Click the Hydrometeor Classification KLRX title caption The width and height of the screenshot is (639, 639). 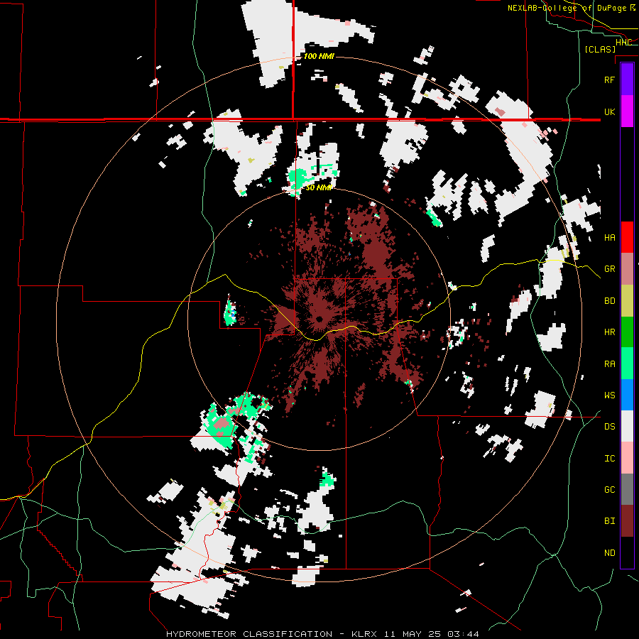coord(322,634)
